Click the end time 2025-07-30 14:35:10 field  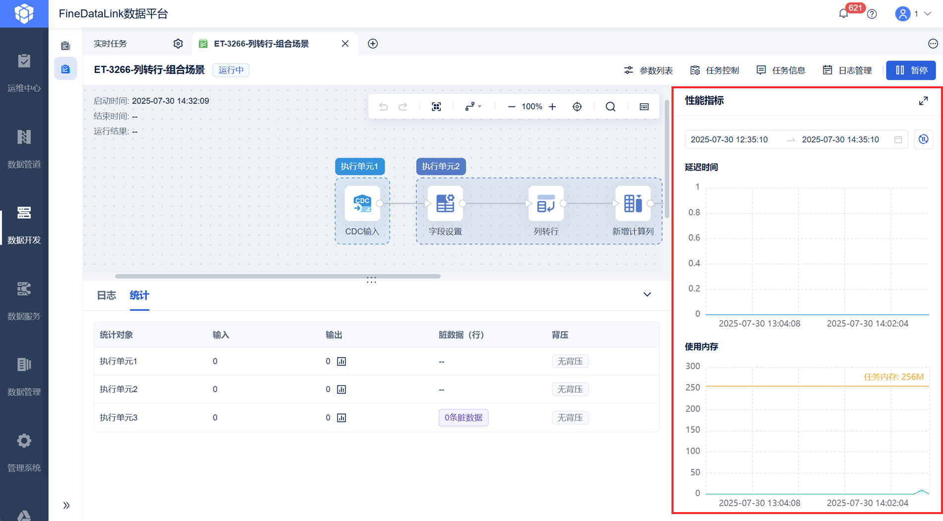(840, 139)
